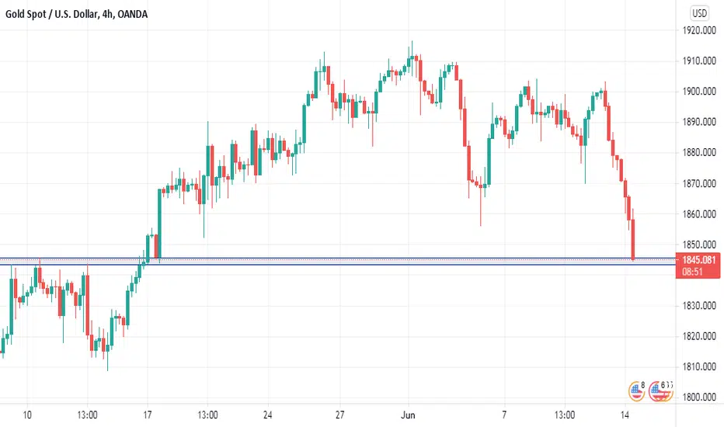This screenshot has width=724, height=427.
Task: Click the 27 date label on time axis
Action: pos(339,415)
